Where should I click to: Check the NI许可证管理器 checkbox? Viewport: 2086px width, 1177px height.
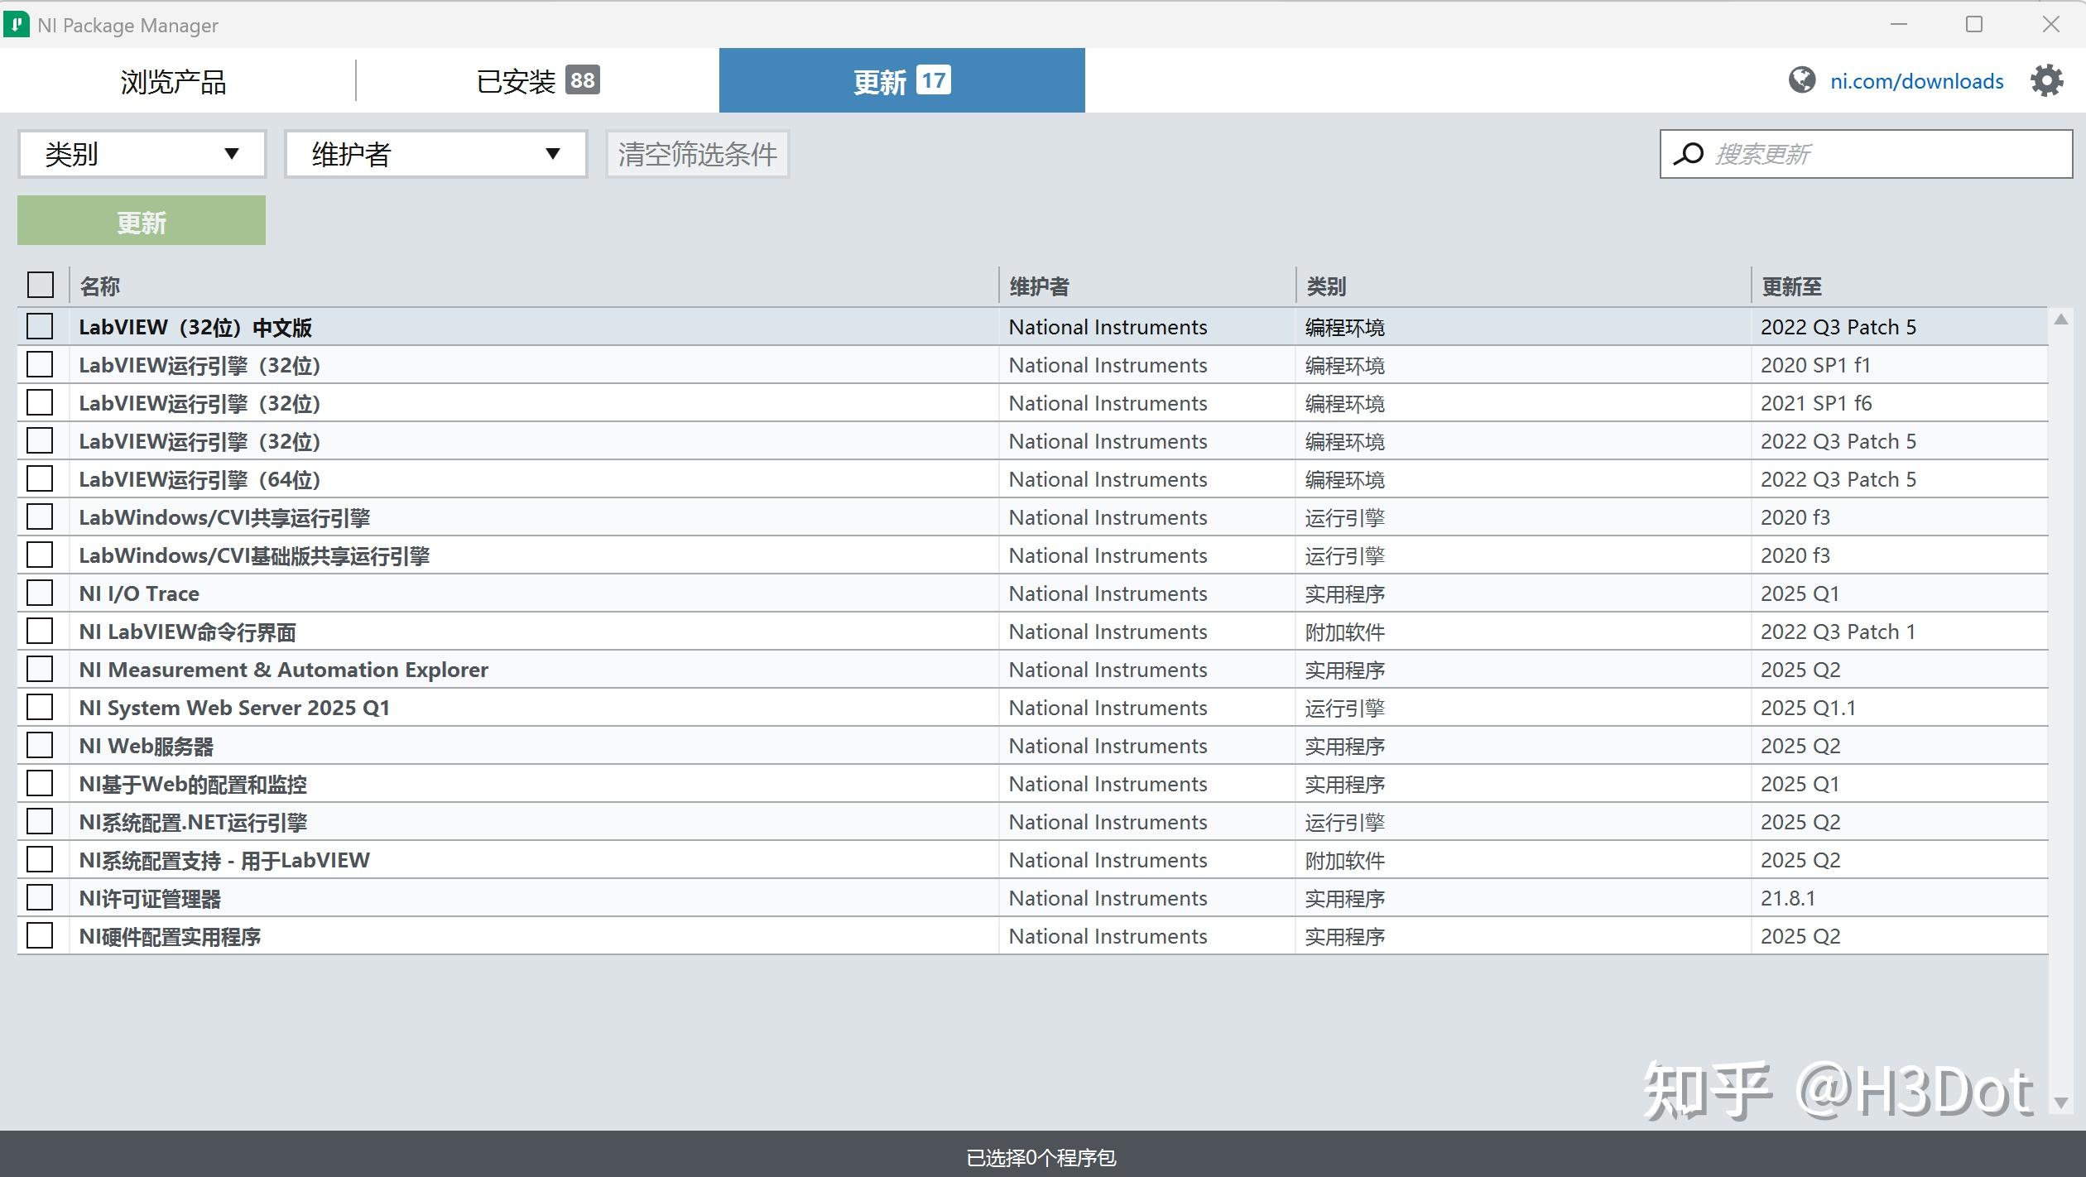40,897
